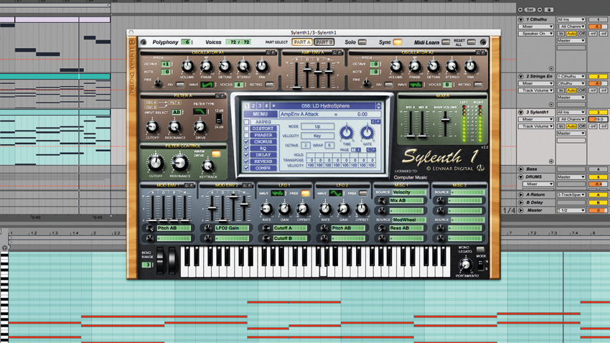Click Auto monitor button on Sylenth1 track
The height and width of the screenshot is (343, 610).
click(571, 126)
